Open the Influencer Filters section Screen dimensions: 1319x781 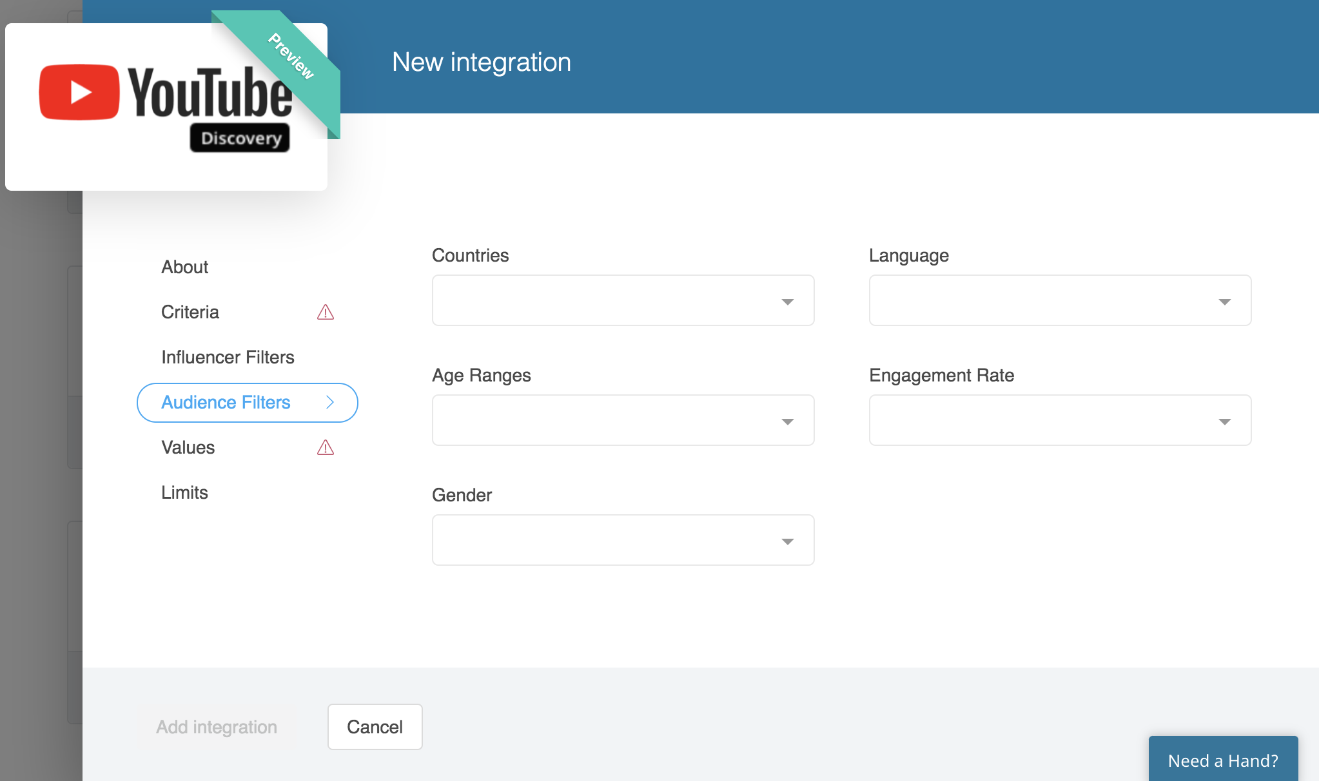pos(228,357)
